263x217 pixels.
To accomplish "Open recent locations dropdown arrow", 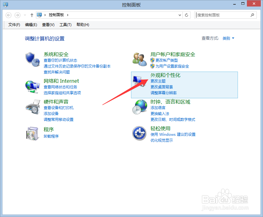I will coord(25,15).
